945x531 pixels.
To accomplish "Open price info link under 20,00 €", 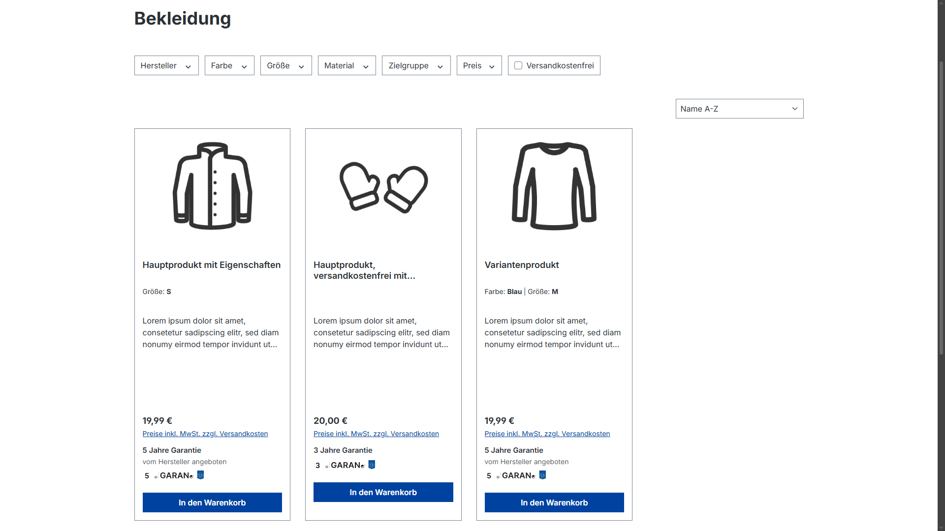I will point(376,434).
